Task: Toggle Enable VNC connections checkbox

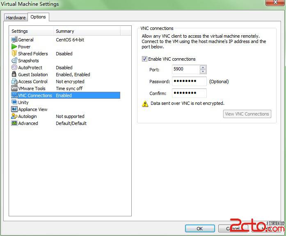Action: pos(144,59)
